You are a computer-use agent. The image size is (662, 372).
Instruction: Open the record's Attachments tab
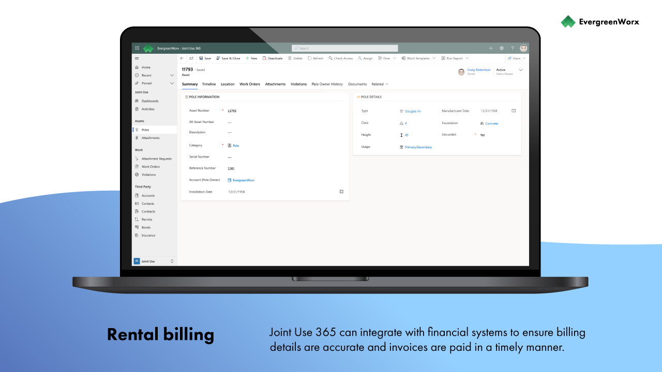coord(275,84)
